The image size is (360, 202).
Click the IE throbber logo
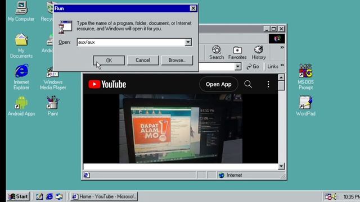click(277, 39)
